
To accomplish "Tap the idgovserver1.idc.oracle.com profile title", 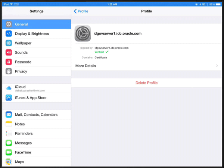I will click(x=118, y=34).
